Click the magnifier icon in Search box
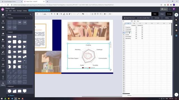Screen dimensions: 179x100 pyautogui.click(x=30, y=14)
